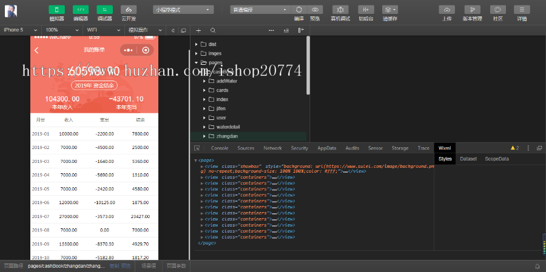Collapse the file tree panel

pyautogui.click(x=300, y=30)
